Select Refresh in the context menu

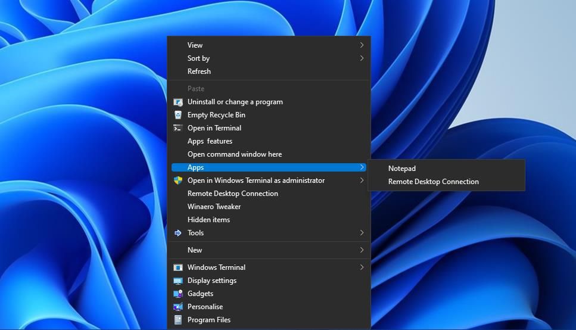coord(199,71)
